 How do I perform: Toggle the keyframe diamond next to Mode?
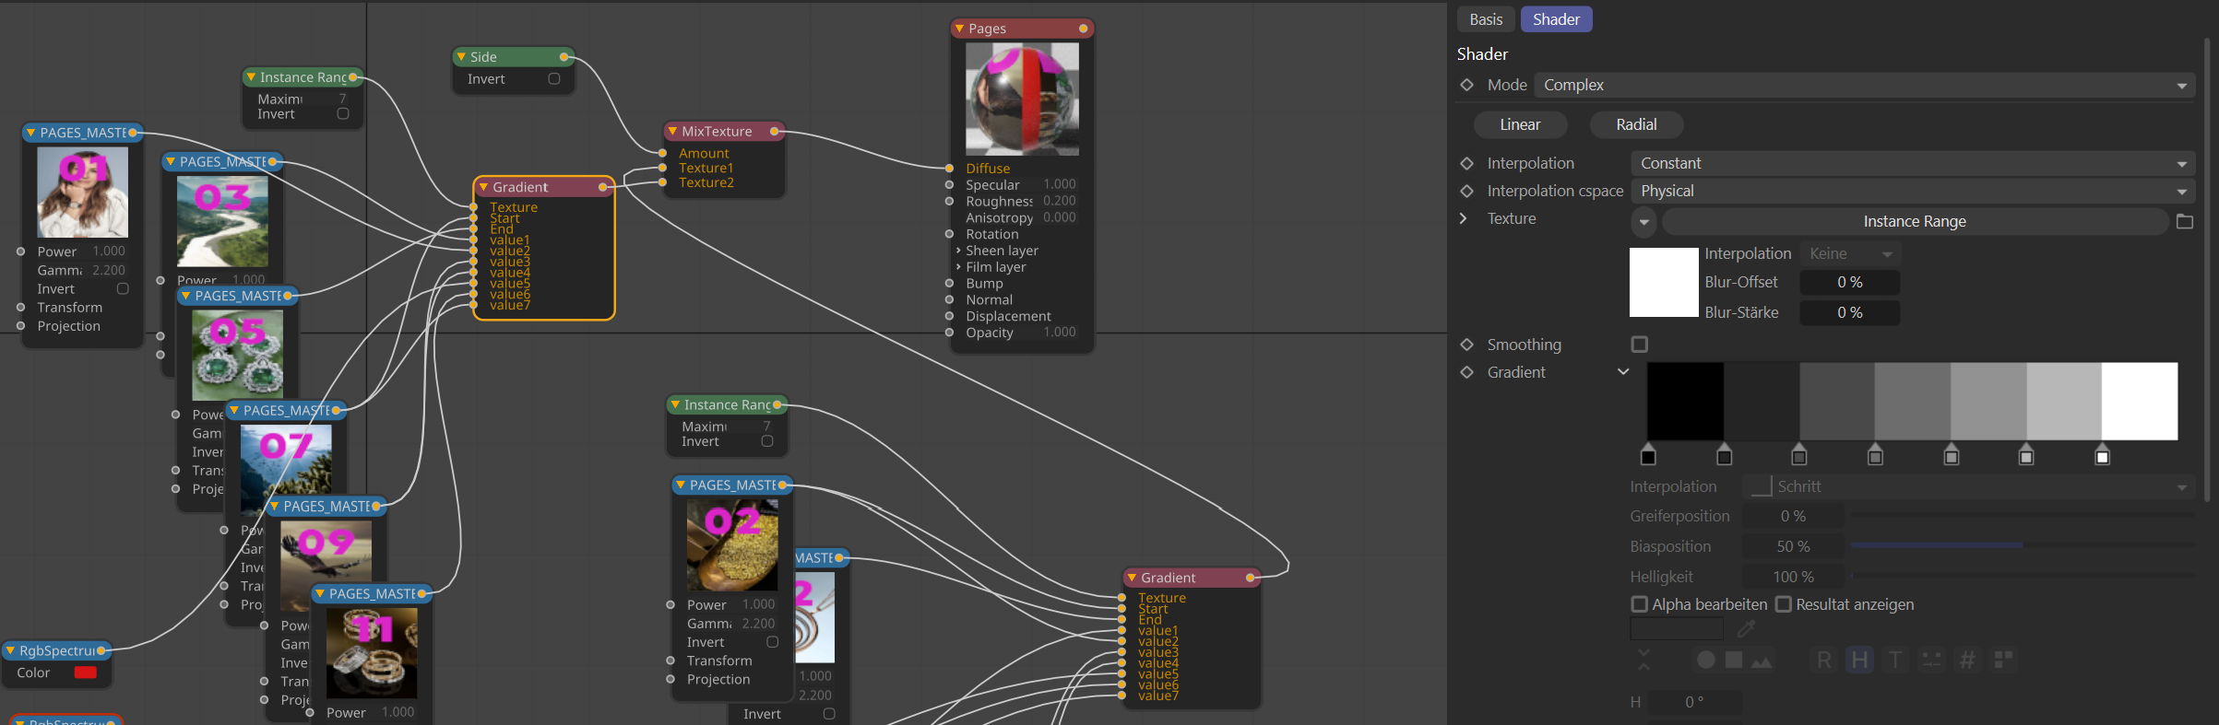[1467, 85]
